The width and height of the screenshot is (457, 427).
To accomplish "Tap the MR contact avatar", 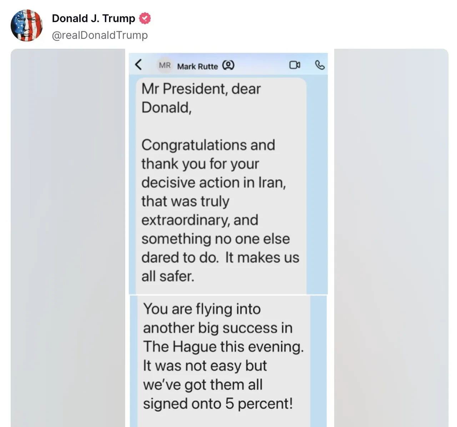I will [x=165, y=65].
